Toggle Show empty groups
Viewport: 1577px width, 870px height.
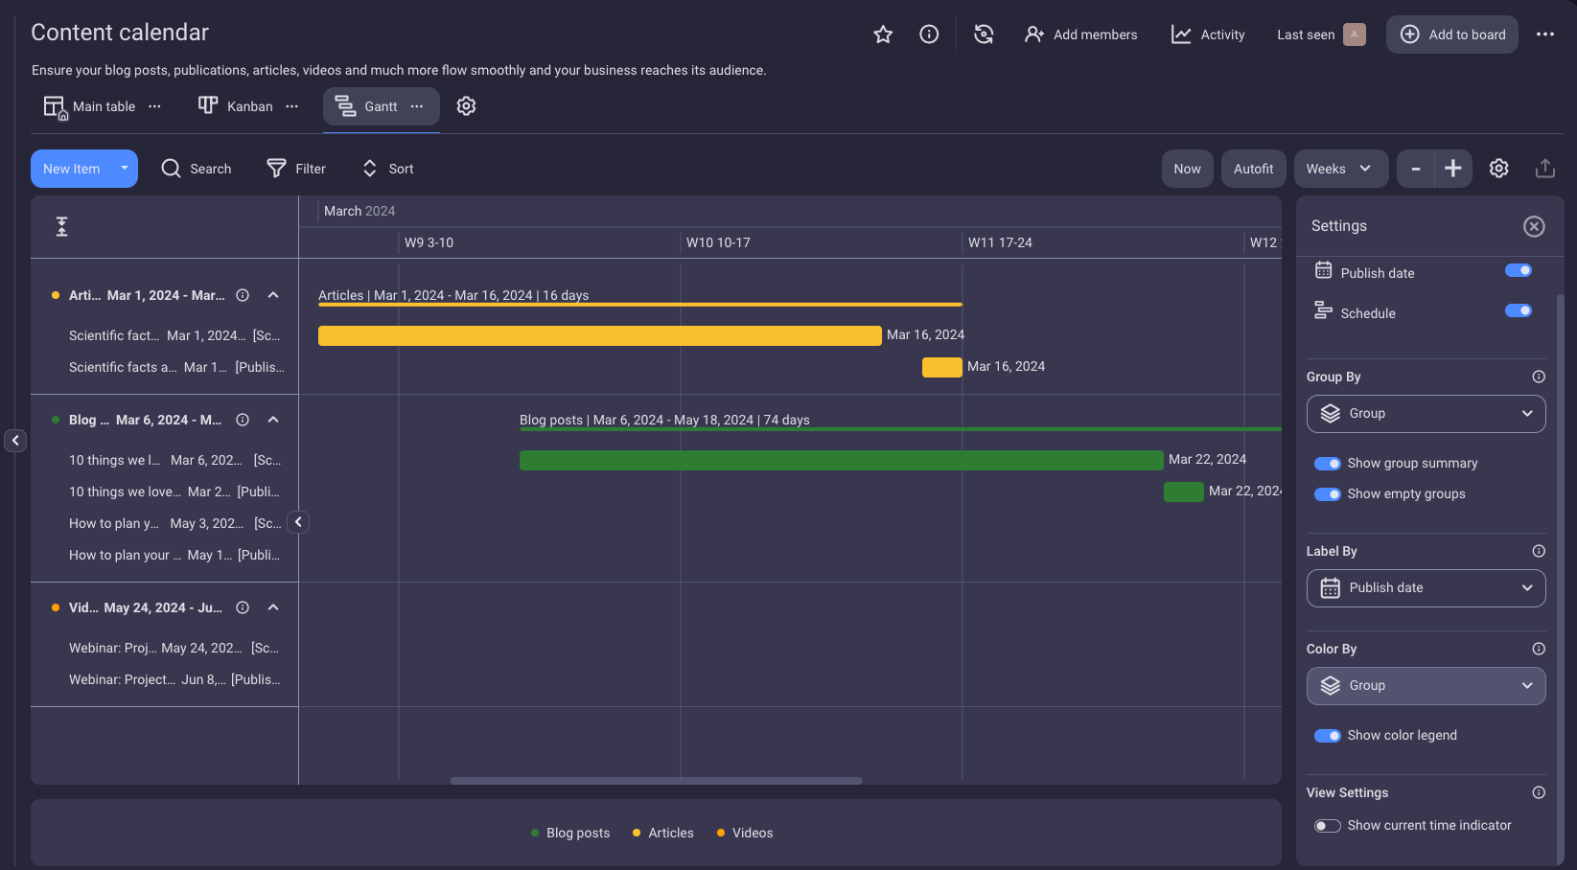(1328, 494)
